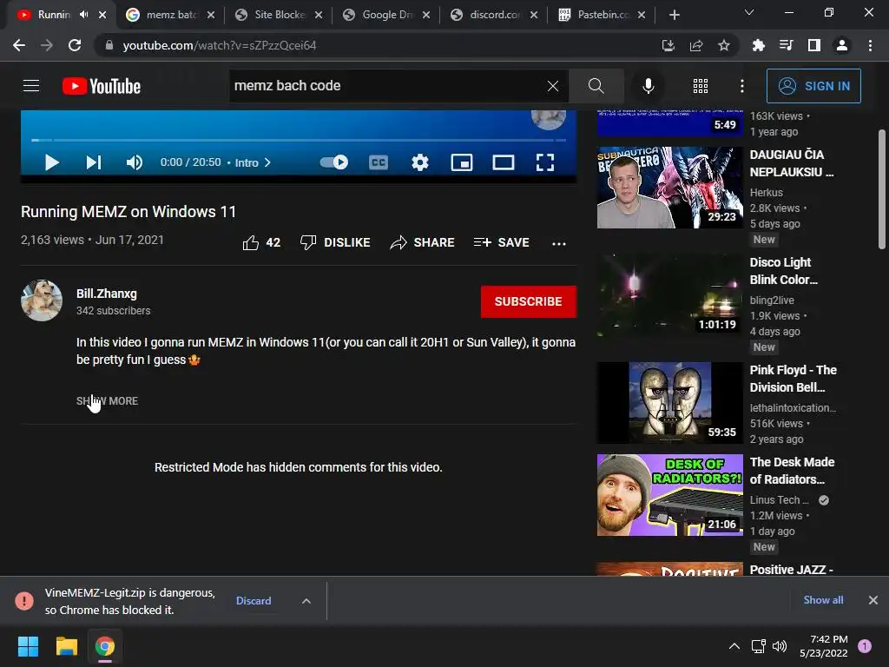Focus the YouTube search field
Viewport: 889px width, 667px height.
click(385, 86)
